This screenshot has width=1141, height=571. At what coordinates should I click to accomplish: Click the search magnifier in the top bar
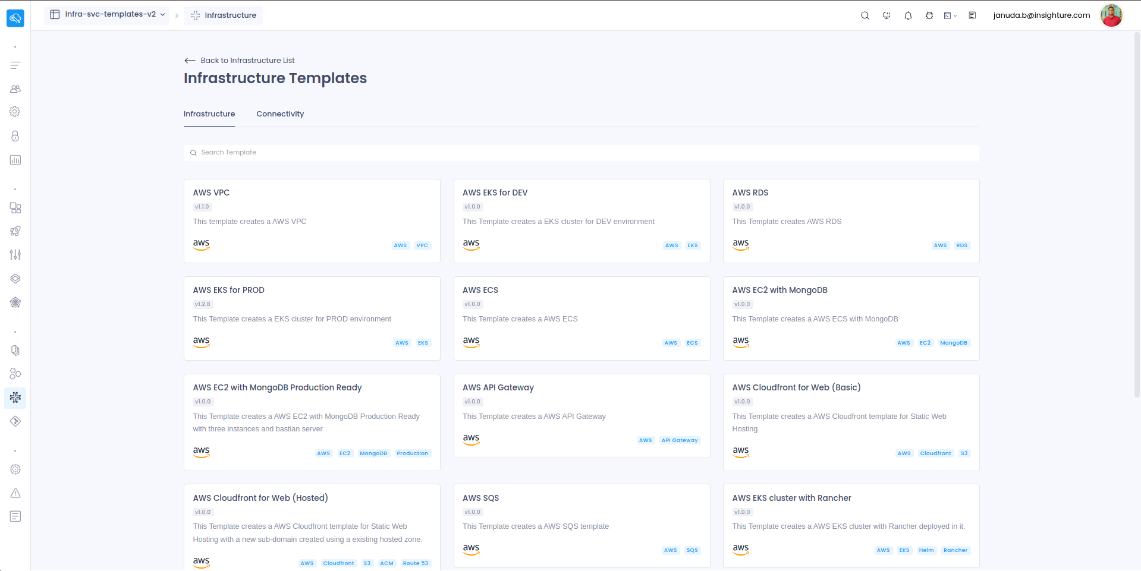pos(865,15)
